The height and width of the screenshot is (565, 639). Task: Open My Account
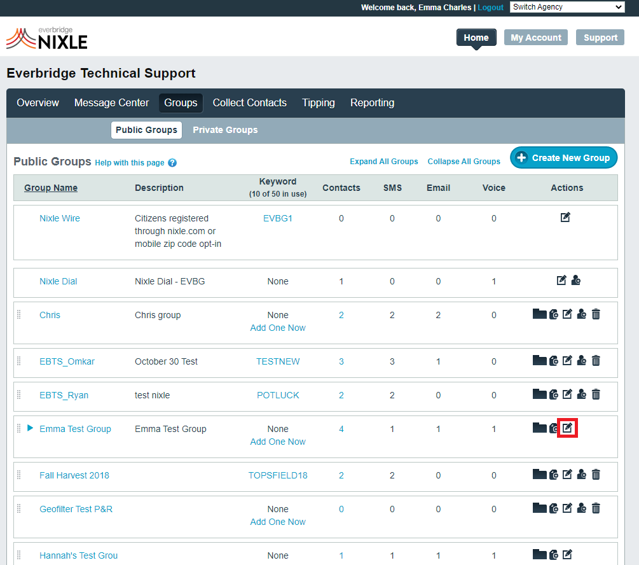click(536, 38)
